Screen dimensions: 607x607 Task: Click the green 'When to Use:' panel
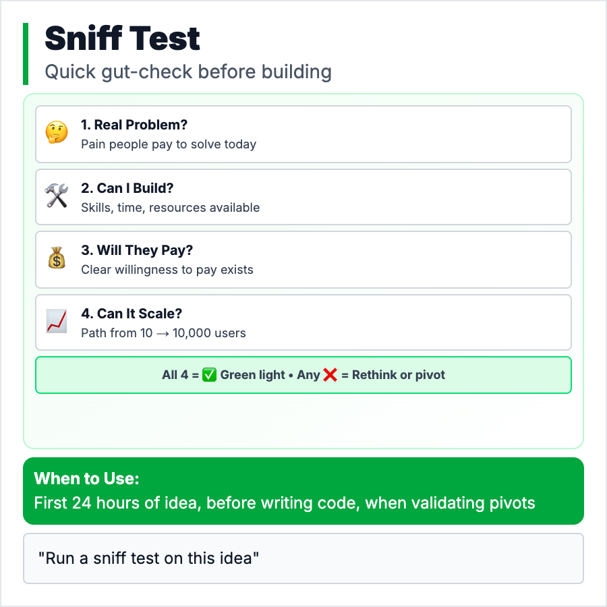[303, 491]
